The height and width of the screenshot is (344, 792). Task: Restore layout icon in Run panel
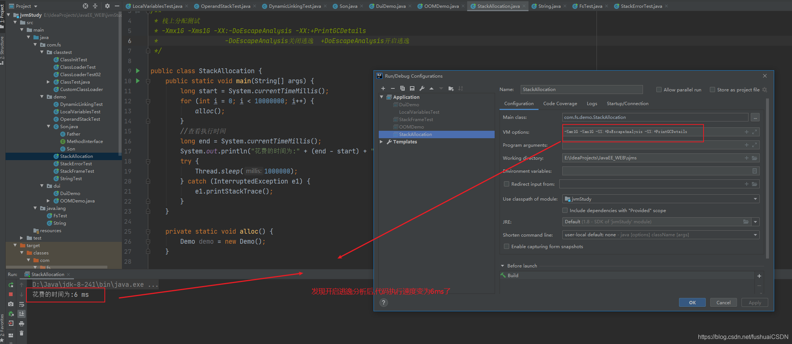[11, 335]
